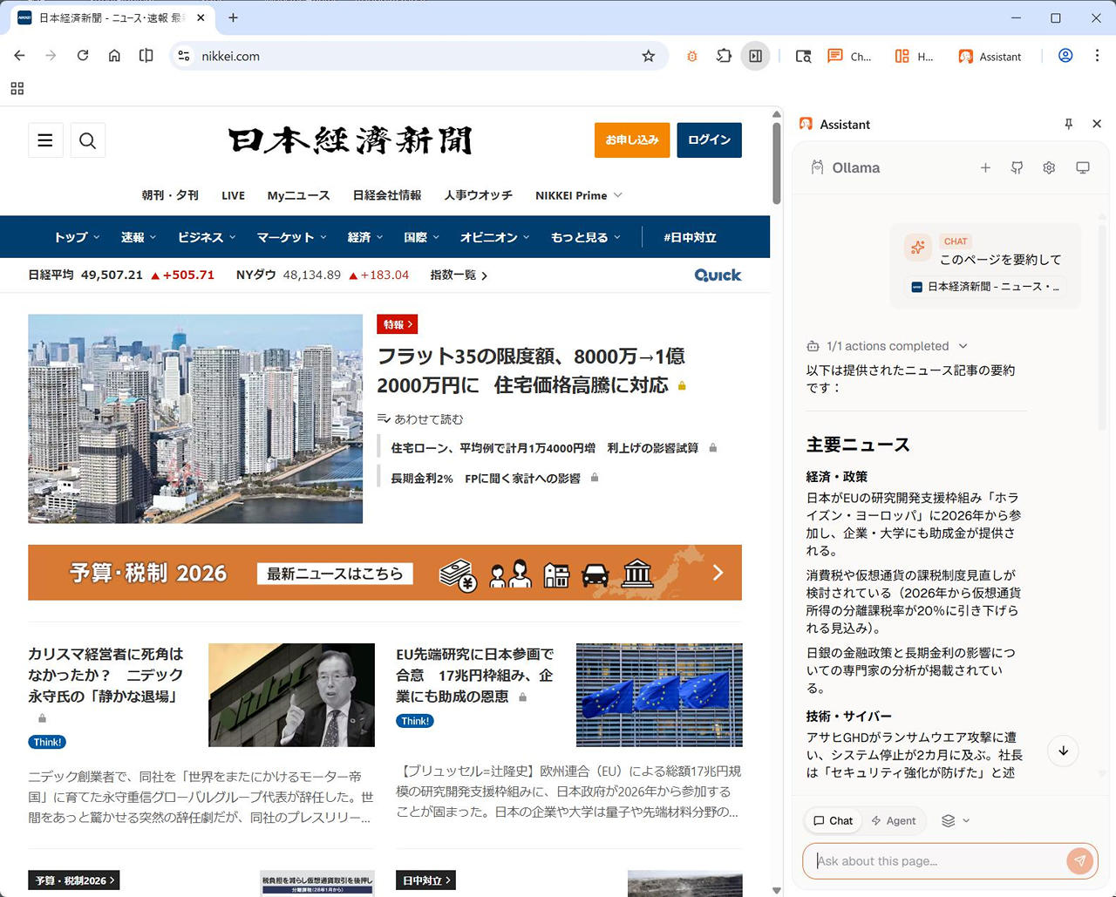Send the message with paper plane button
Viewport: 1116px width, 897px height.
[1079, 860]
